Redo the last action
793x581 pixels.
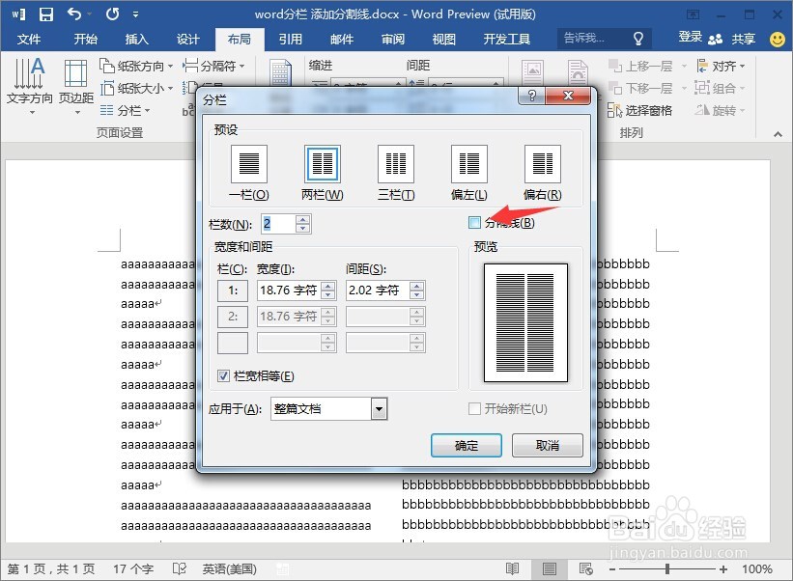112,14
